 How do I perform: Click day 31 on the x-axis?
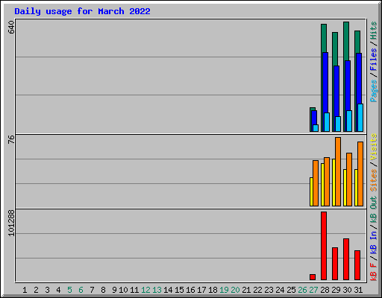pos(358,290)
